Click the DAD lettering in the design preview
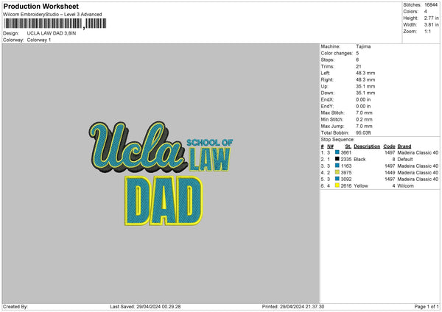The image size is (442, 312). point(164,201)
